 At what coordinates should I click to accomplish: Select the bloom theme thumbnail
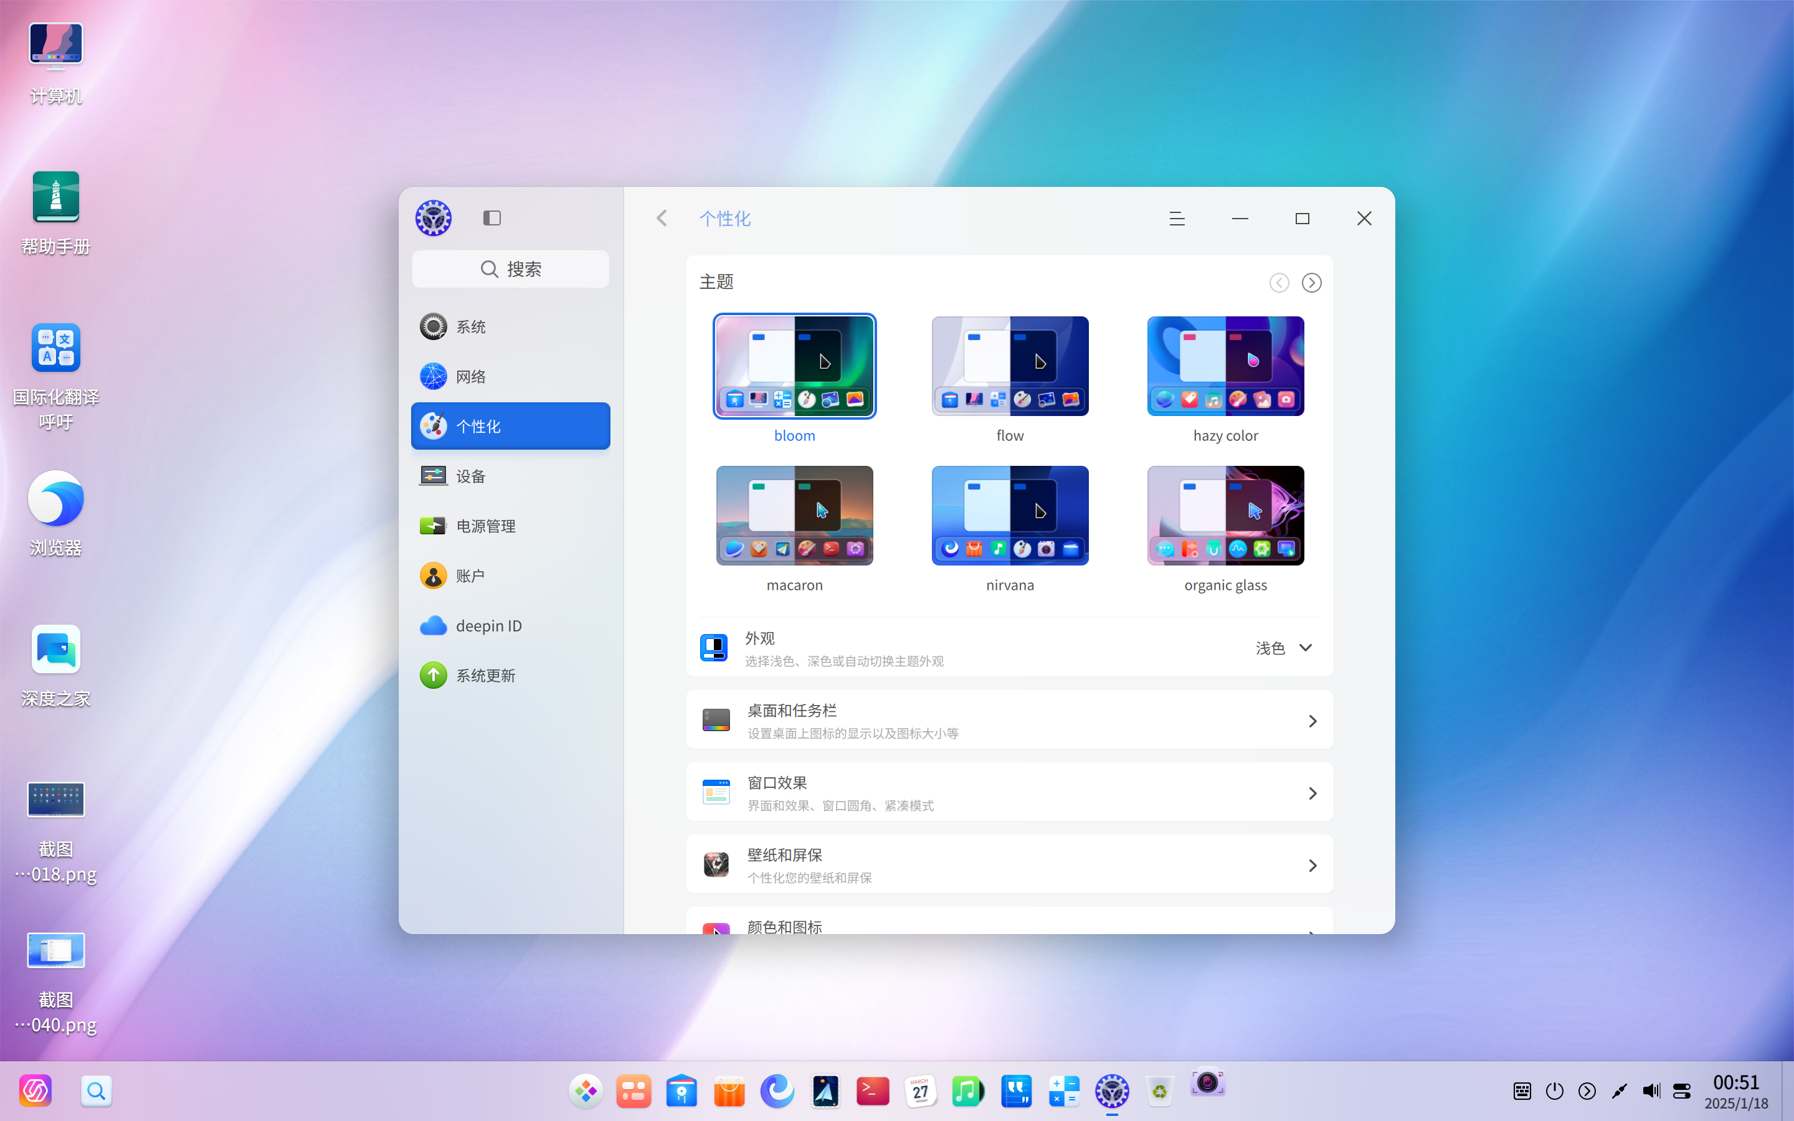coord(795,366)
